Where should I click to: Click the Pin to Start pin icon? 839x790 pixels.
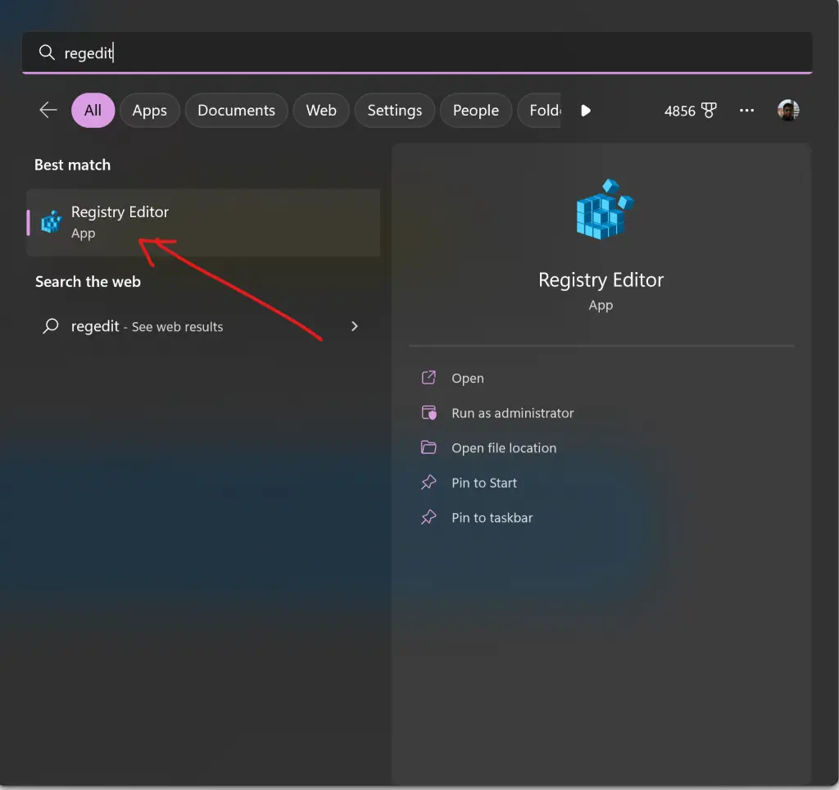click(429, 482)
